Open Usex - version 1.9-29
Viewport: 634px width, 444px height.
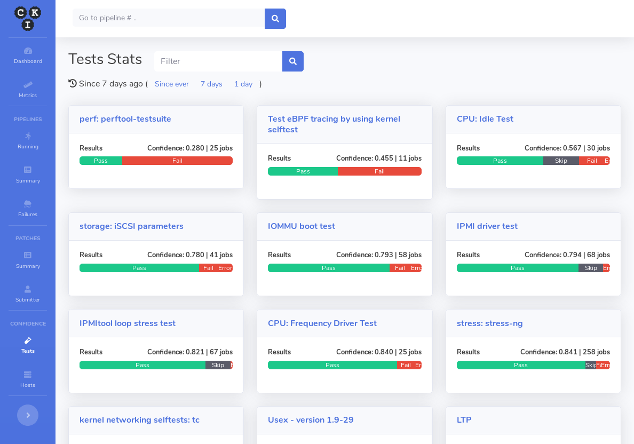[311, 420]
